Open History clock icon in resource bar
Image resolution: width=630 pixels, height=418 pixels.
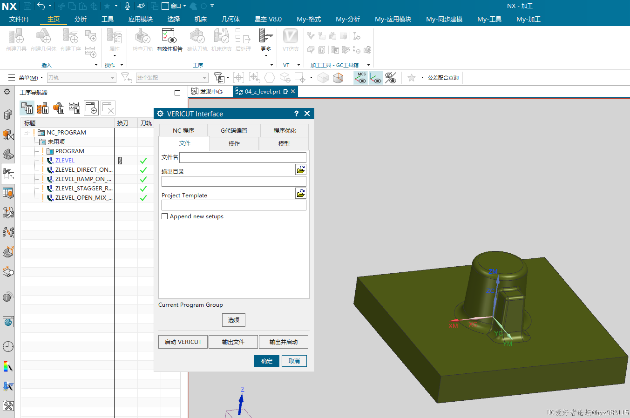pyautogui.click(x=7, y=346)
